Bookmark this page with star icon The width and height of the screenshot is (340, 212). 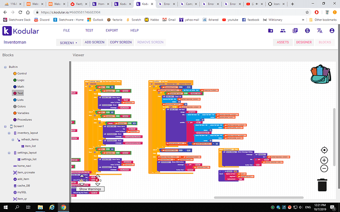point(307,12)
